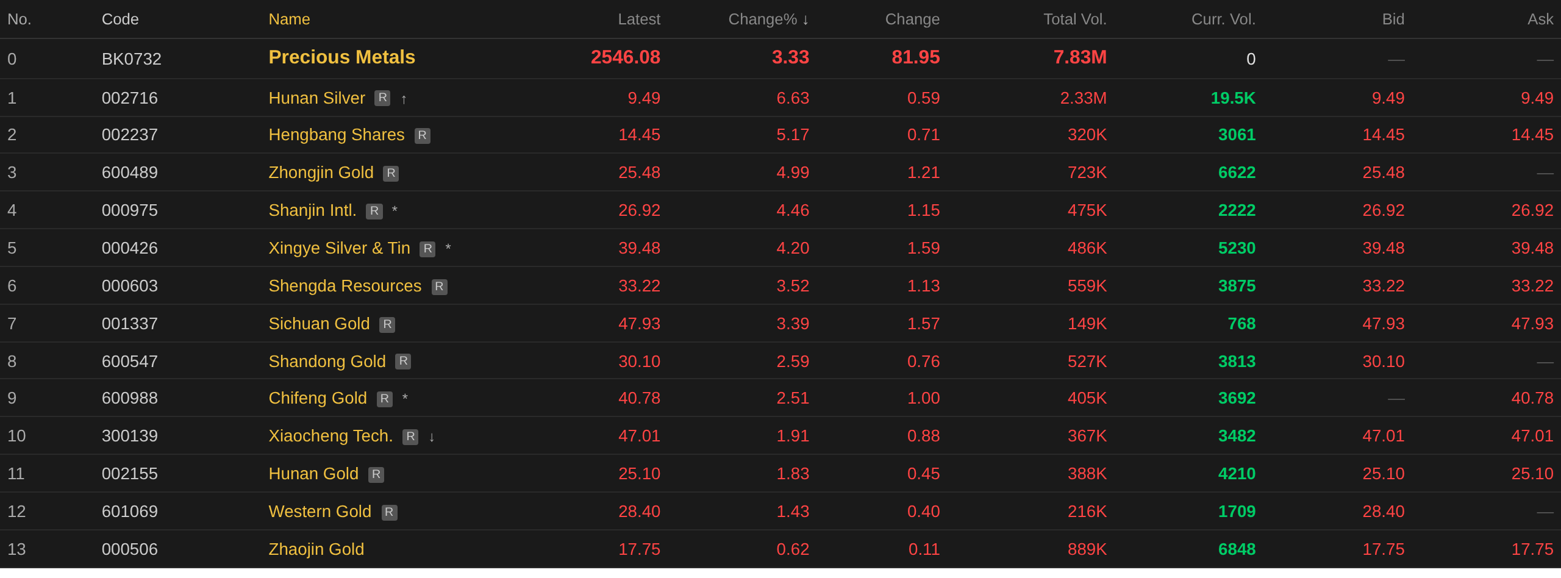Image resolution: width=1561 pixels, height=578 pixels.
Task: Sort the table by Curr. Vol. column
Action: point(1223,20)
